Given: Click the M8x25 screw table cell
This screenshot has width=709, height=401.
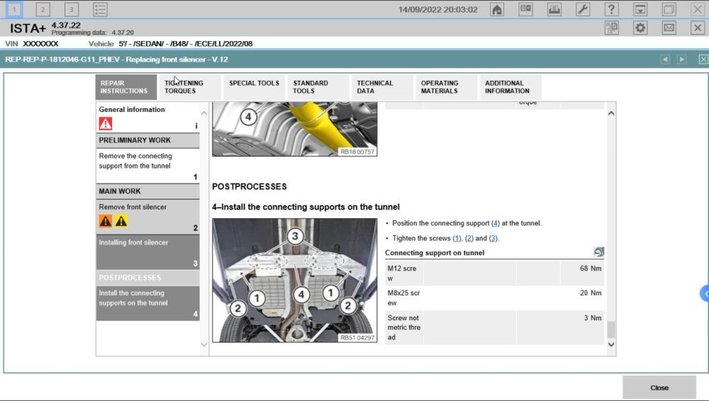Looking at the screenshot, I should point(404,298).
